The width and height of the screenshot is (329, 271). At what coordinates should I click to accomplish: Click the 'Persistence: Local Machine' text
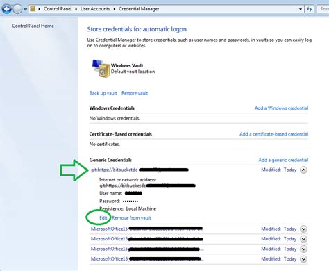[x=128, y=208]
